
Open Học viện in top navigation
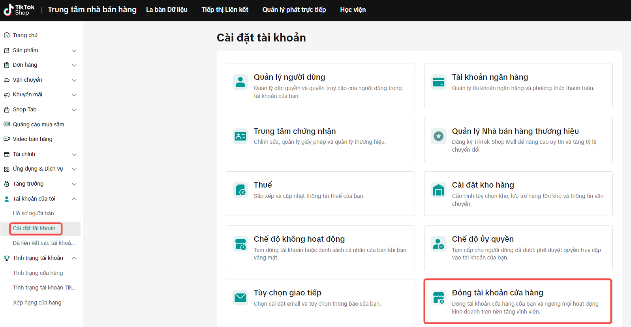[x=353, y=9]
